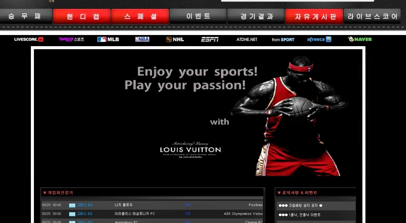Click 05/25 date of 니키 볼로우 match
The height and width of the screenshot is (223, 406).
(46, 205)
